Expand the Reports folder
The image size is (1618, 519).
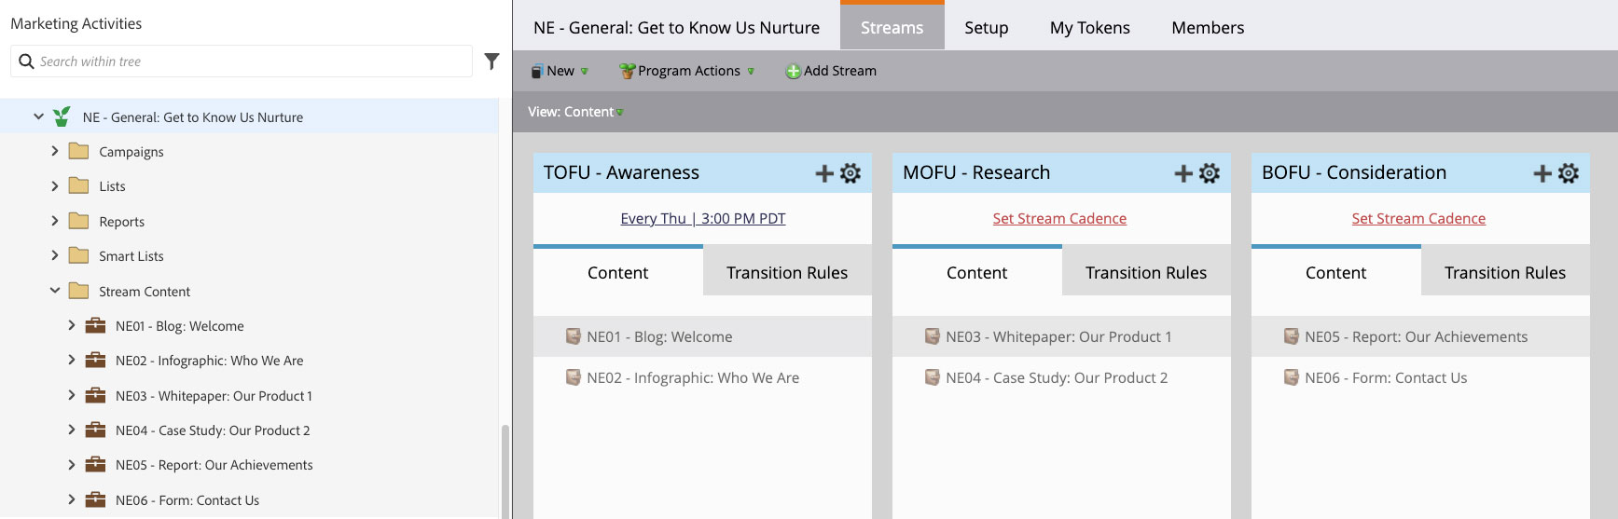[x=55, y=221]
